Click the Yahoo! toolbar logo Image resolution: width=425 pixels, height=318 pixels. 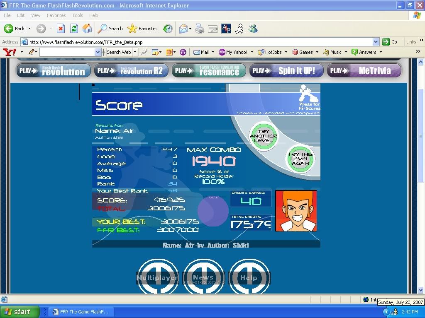[x=9, y=52]
